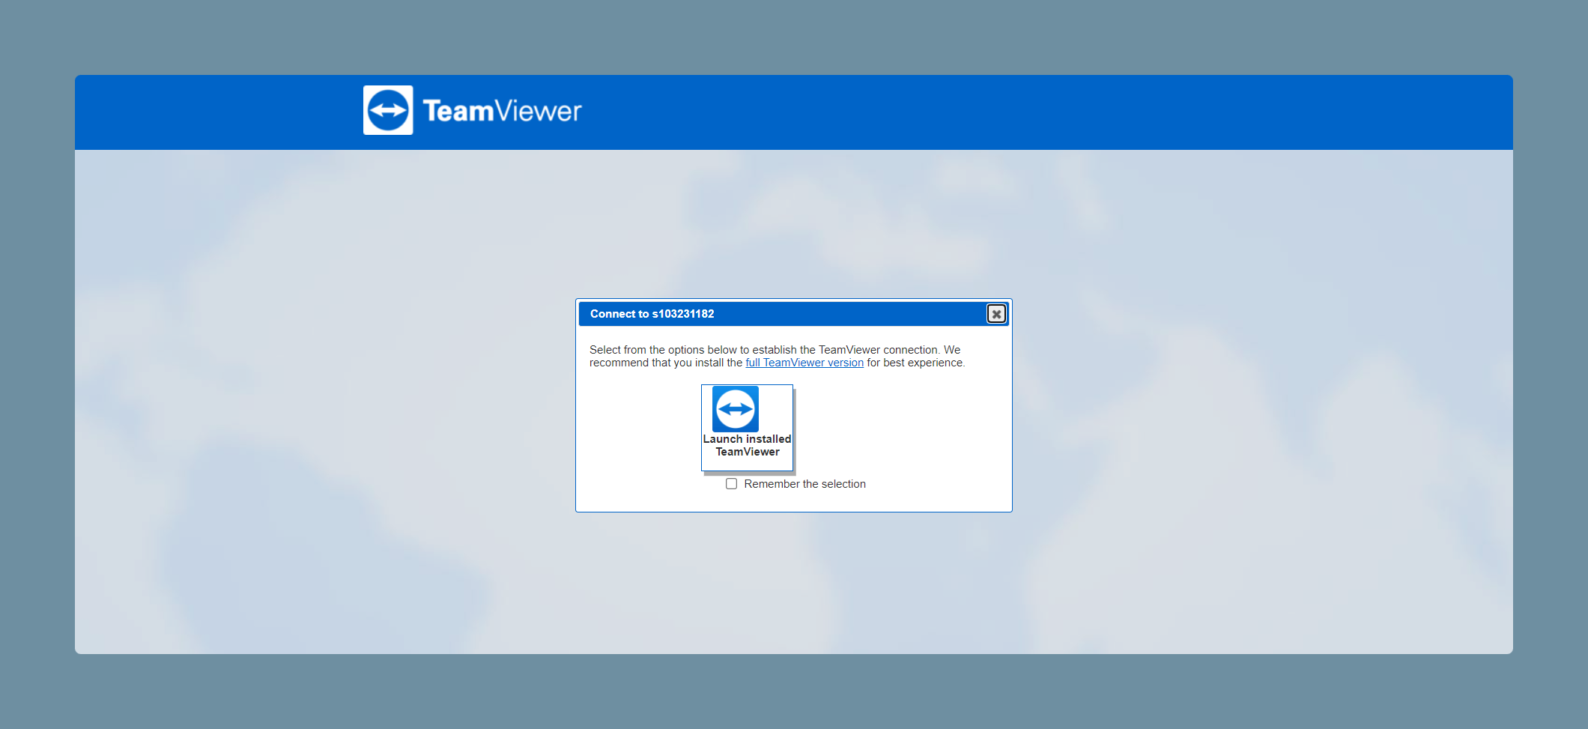Click the 'Connect to s103231182' dialog title

[x=652, y=314]
